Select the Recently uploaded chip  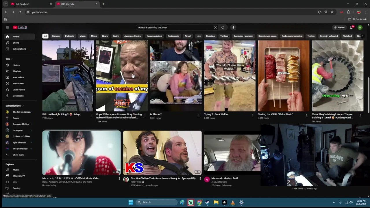[x=329, y=36]
